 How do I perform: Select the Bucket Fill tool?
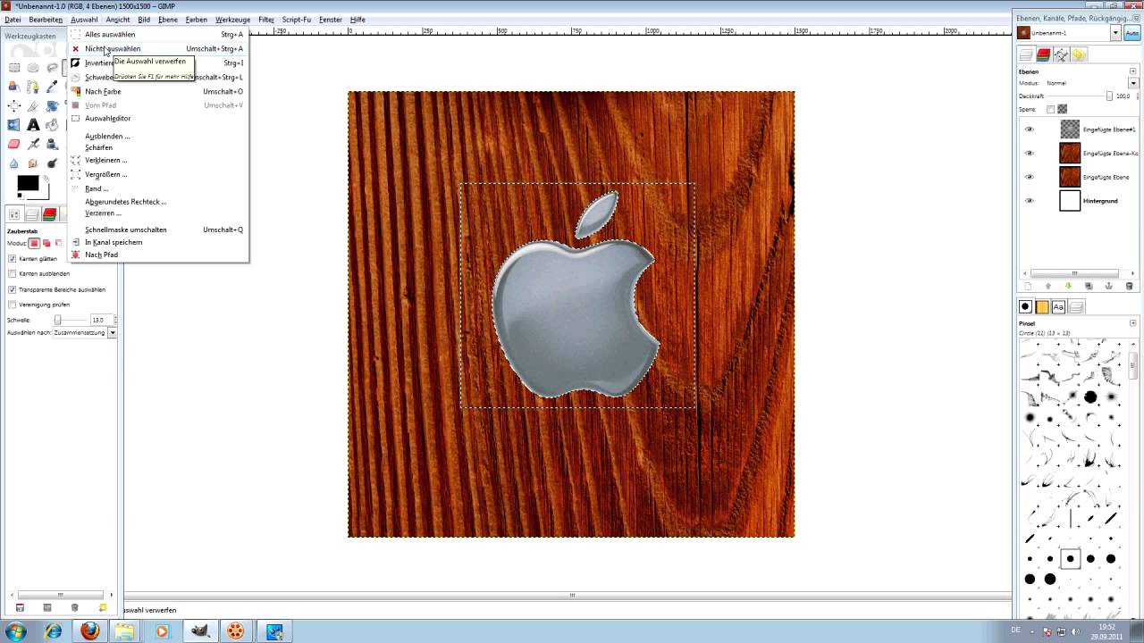tap(52, 124)
